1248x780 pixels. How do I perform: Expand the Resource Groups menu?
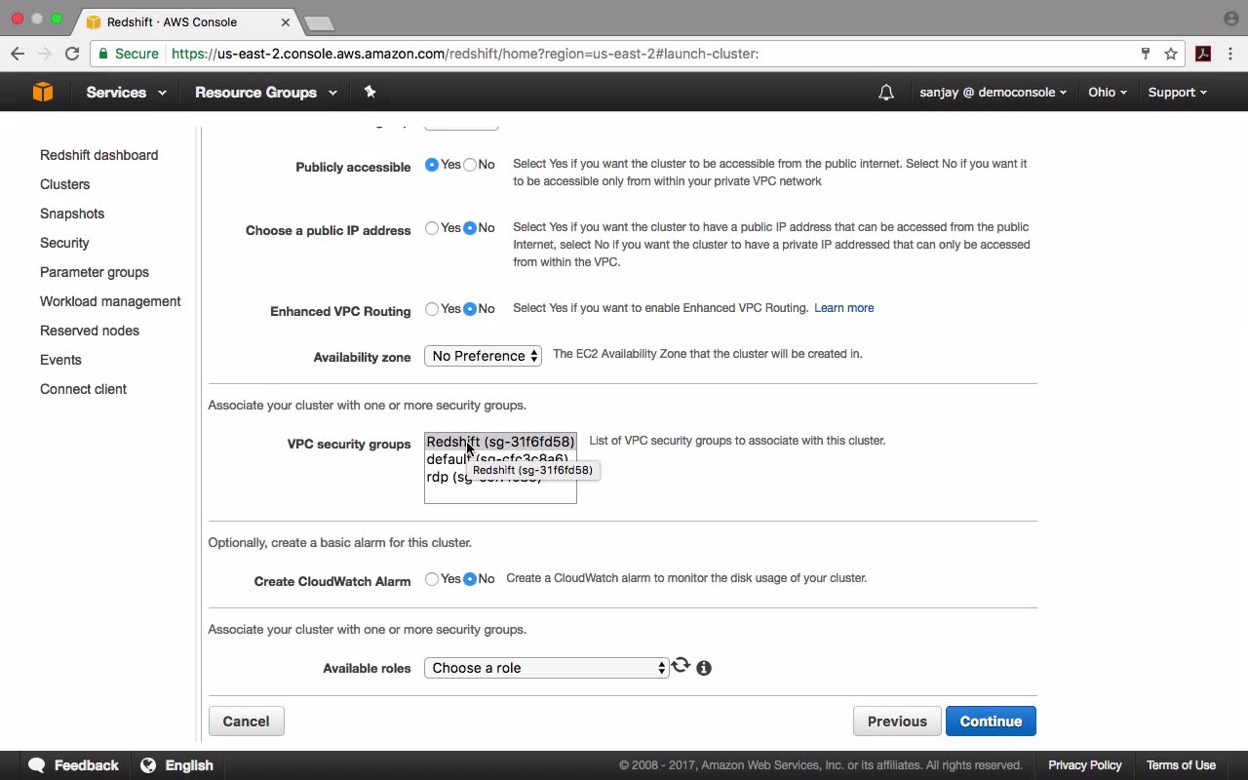266,93
